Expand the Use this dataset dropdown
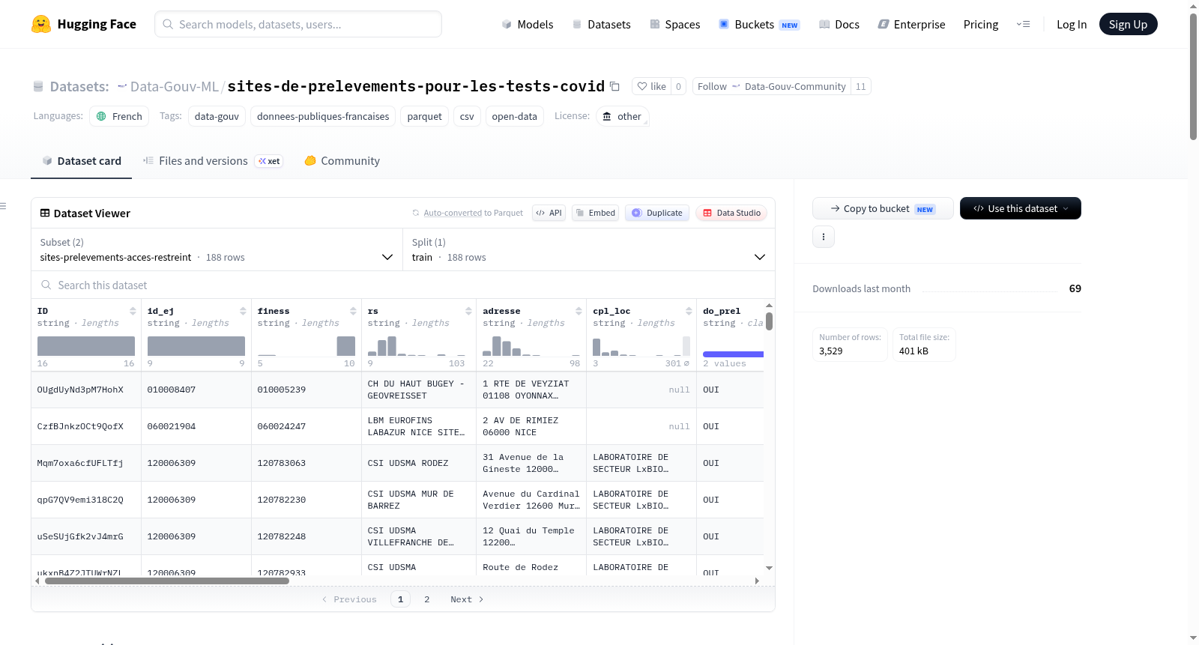This screenshot has height=645, width=1199. (1020, 208)
